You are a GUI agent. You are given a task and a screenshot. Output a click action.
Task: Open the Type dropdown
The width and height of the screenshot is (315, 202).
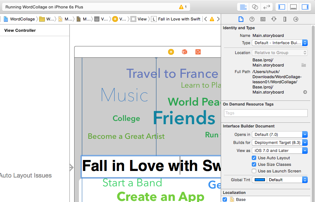[280, 43]
